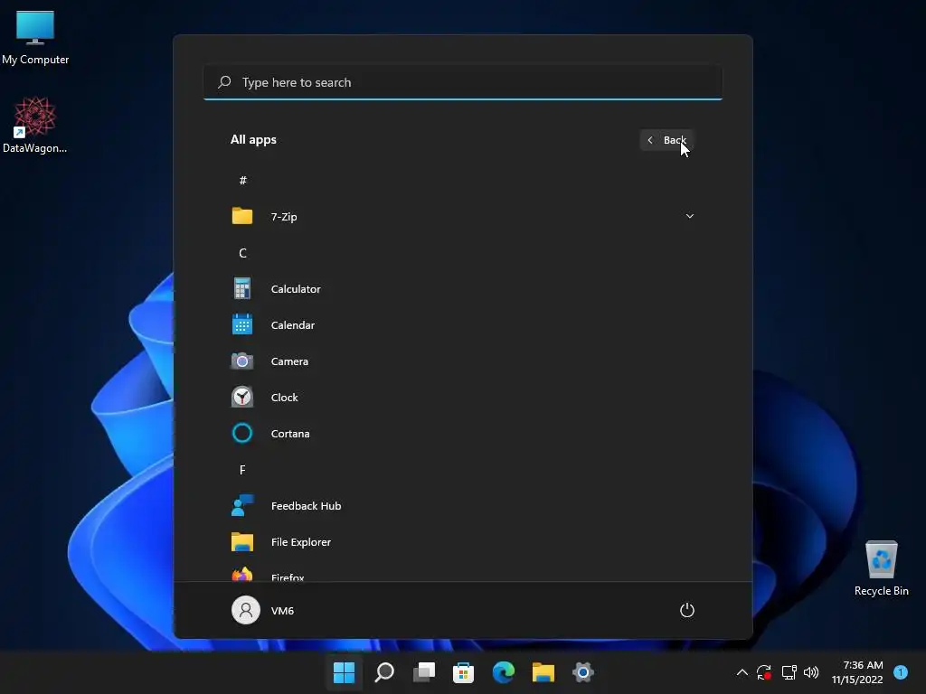926x694 pixels.
Task: Launch the Firefox app icon
Action: (x=242, y=574)
